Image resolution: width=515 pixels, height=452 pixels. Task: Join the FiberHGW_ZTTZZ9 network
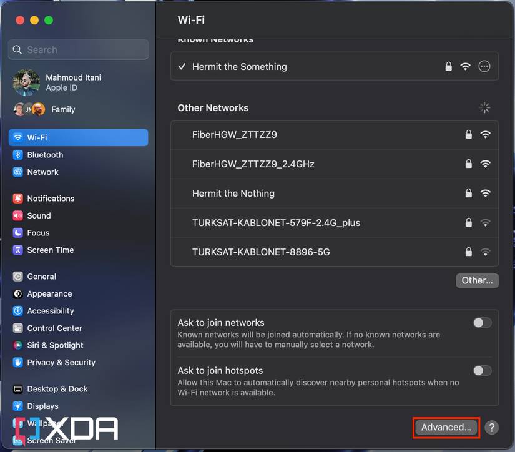[335, 135]
